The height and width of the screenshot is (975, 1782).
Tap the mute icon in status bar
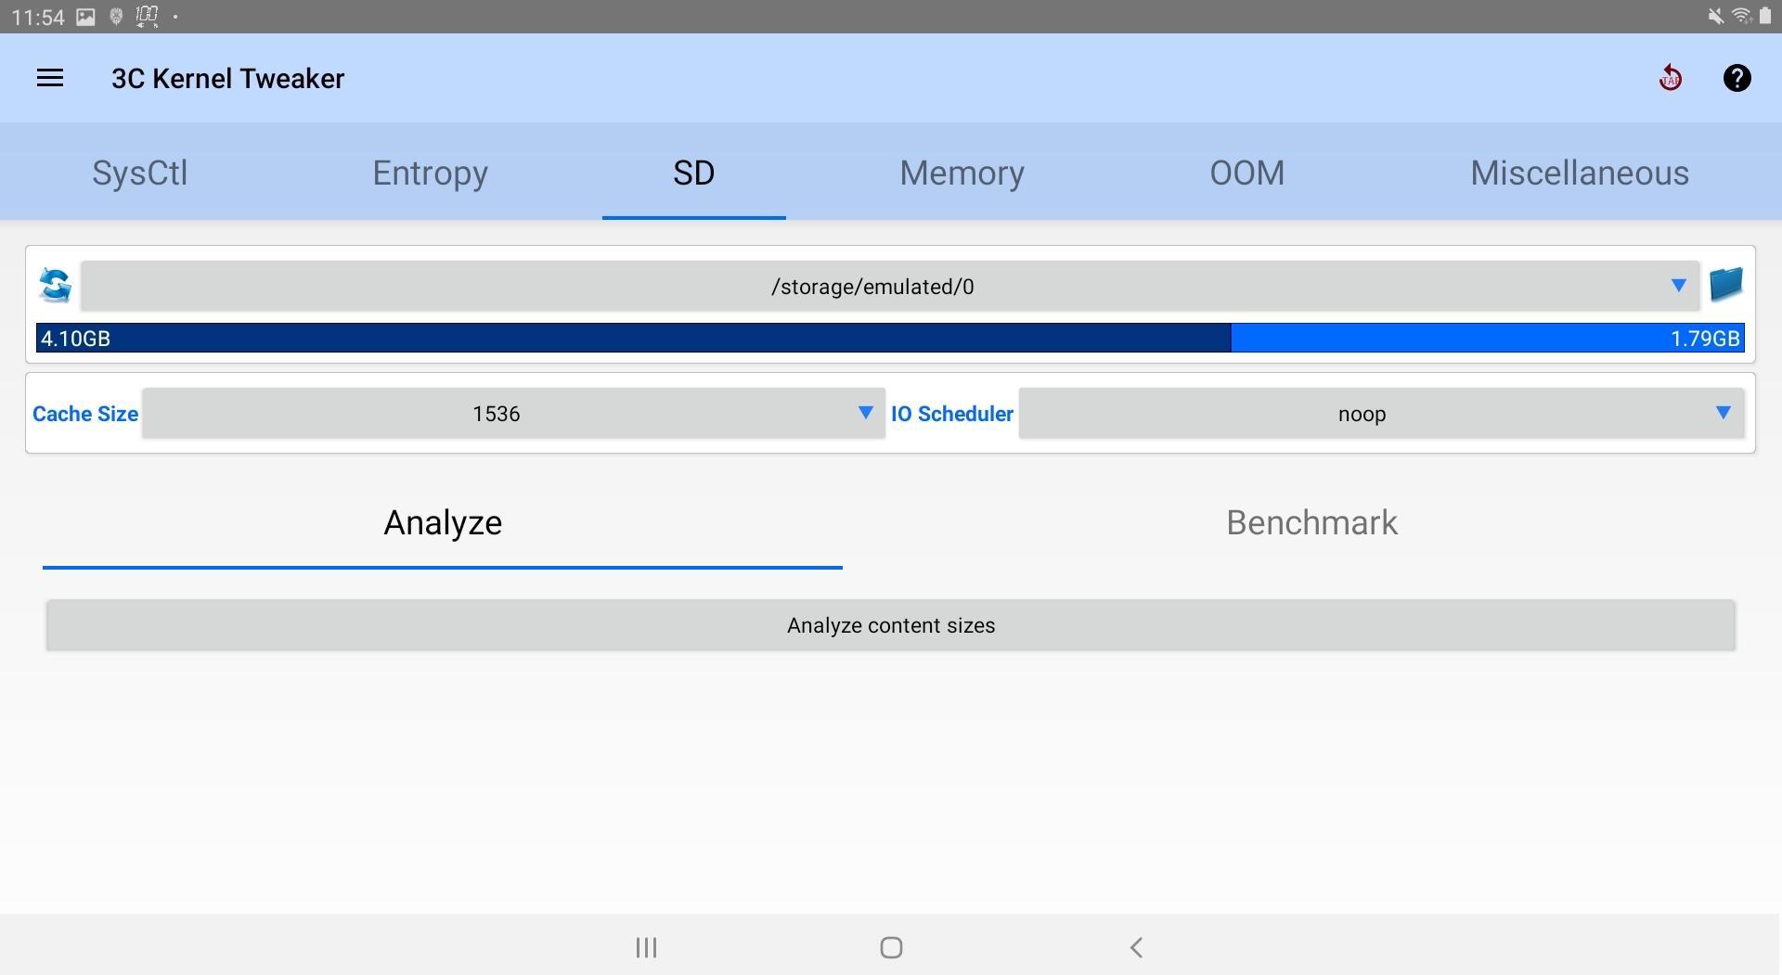(1715, 17)
